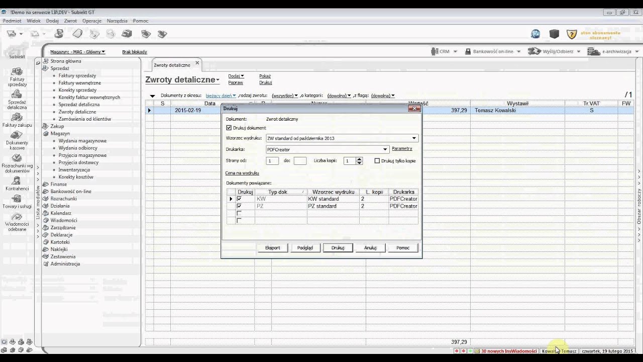Check the third empty Drukuj row checkbox
Image resolution: width=643 pixels, height=362 pixels.
point(239,213)
